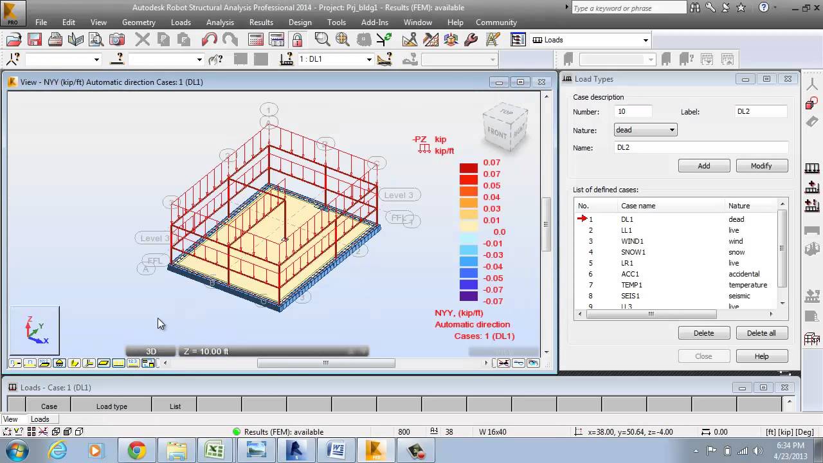This screenshot has width=823, height=463.
Task: Click the XYZ axis orientation icon
Action: pyautogui.click(x=35, y=331)
